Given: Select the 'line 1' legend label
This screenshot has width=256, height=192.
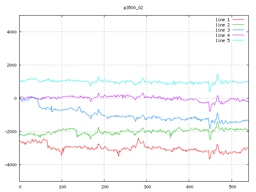Looking at the screenshot, I should (x=222, y=20).
